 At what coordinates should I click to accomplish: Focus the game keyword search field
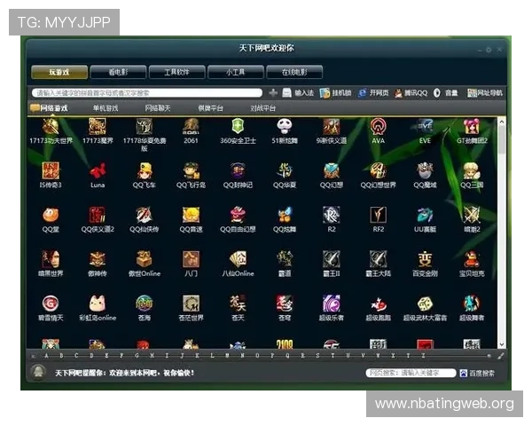[x=147, y=92]
